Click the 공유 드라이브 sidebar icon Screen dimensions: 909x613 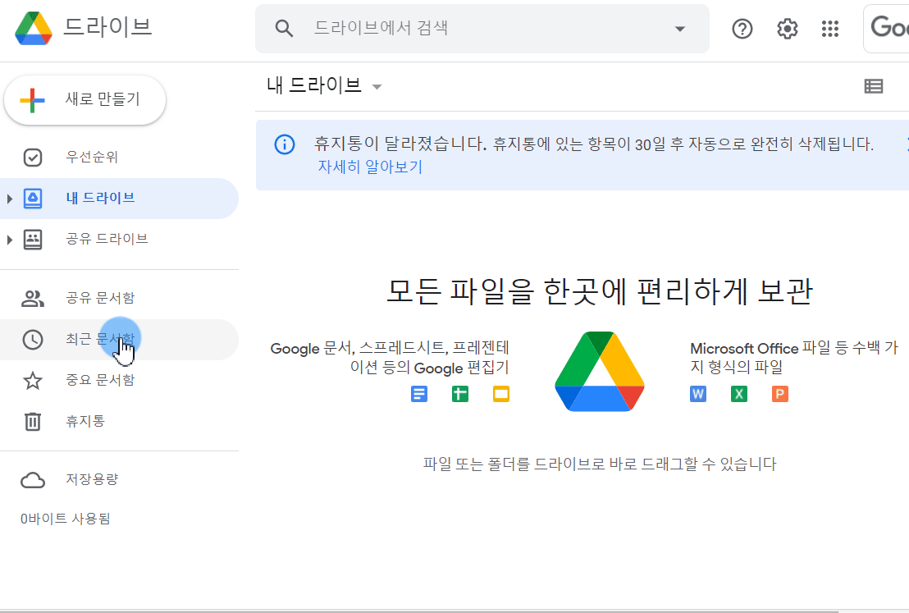33,239
